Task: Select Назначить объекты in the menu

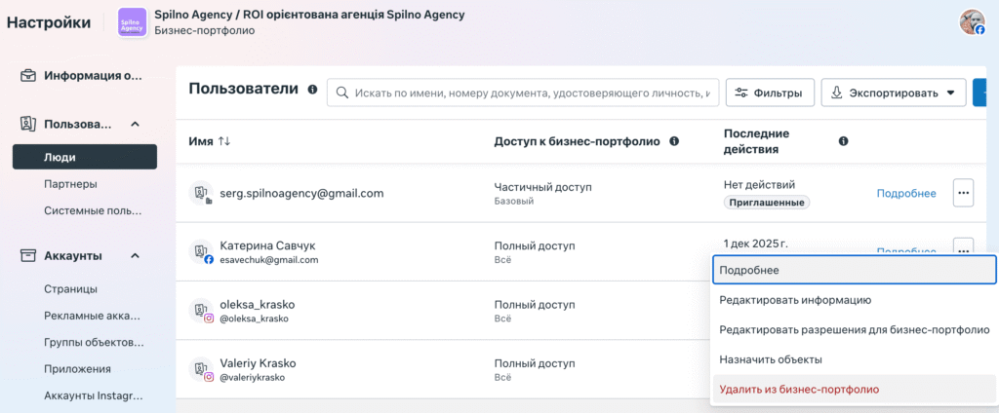Action: 770,359
